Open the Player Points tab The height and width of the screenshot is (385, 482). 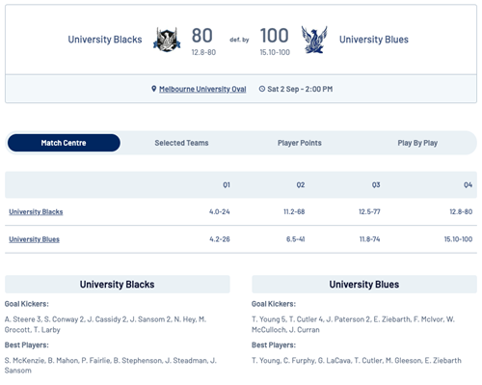point(300,143)
